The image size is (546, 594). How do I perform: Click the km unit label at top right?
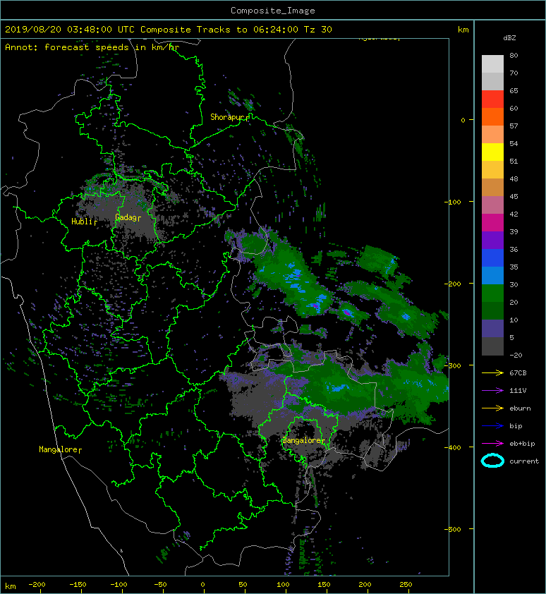click(463, 30)
